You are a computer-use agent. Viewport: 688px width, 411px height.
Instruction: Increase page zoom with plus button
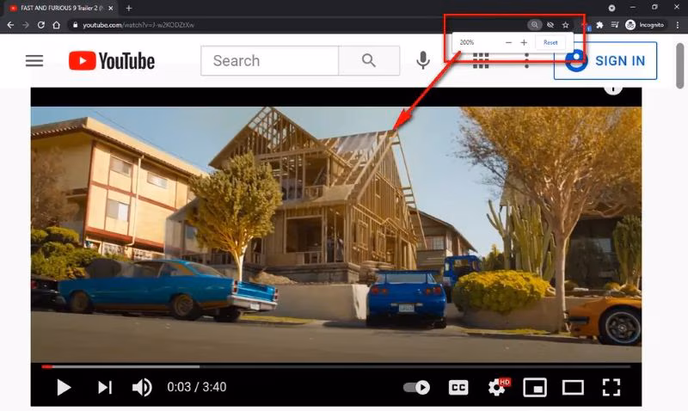[x=524, y=42]
